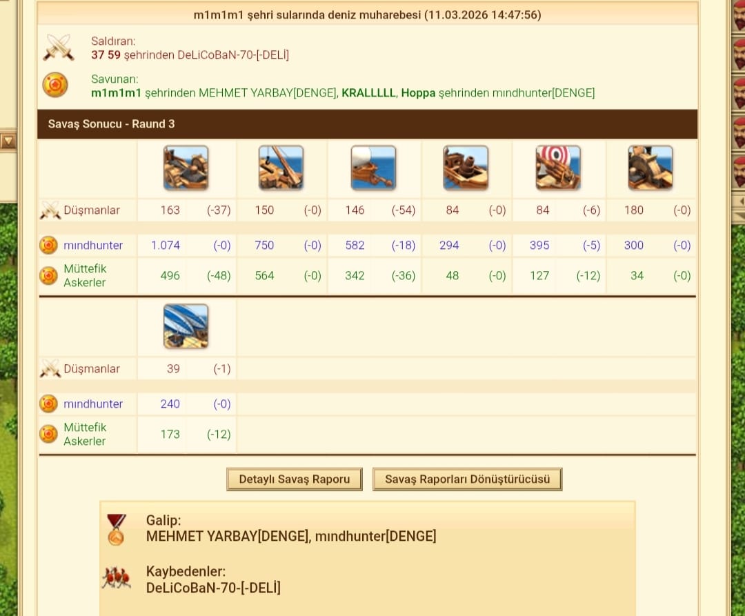The width and height of the screenshot is (745, 616).
Task: Open Savaş Raporları Dönüştürücüsü
Action: coord(468,479)
